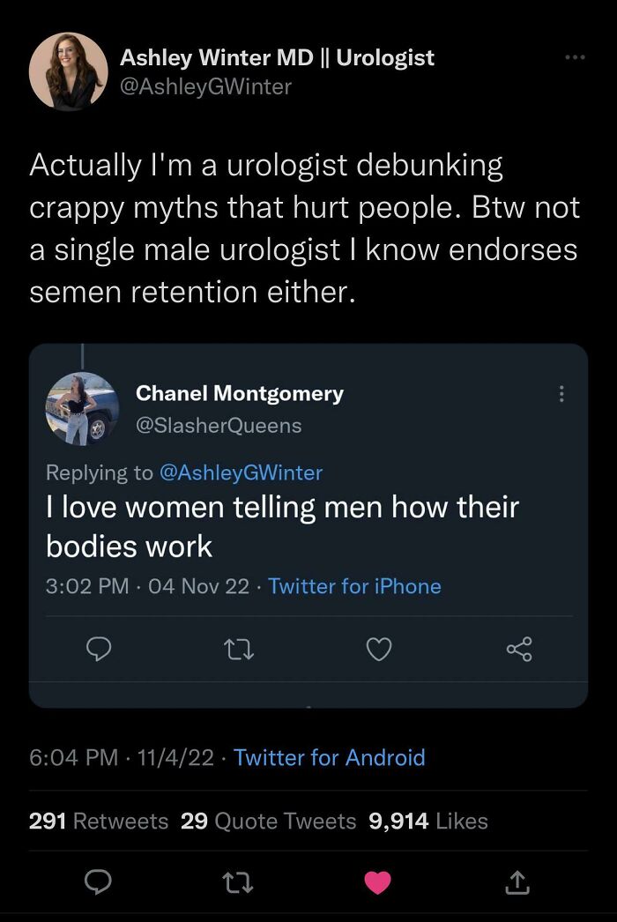The height and width of the screenshot is (922, 617).
Task: Open the three-dot menu on Chanel's quoted tweet
Action: 561,394
